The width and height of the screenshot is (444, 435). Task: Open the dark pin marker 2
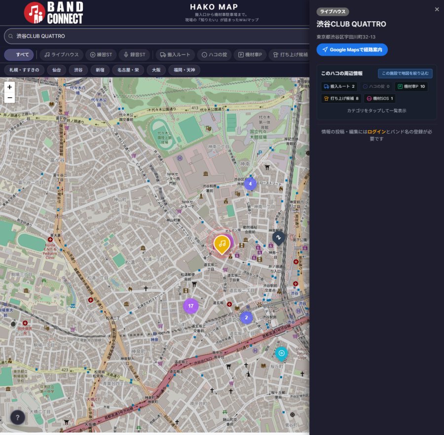279,238
